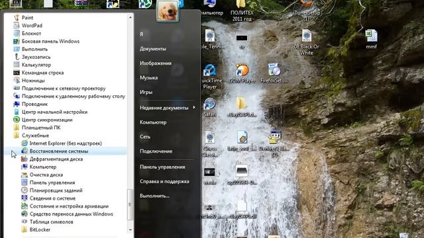Click the program list scroll up arrow
This screenshot has height=238, width=424.
pyautogui.click(x=131, y=18)
